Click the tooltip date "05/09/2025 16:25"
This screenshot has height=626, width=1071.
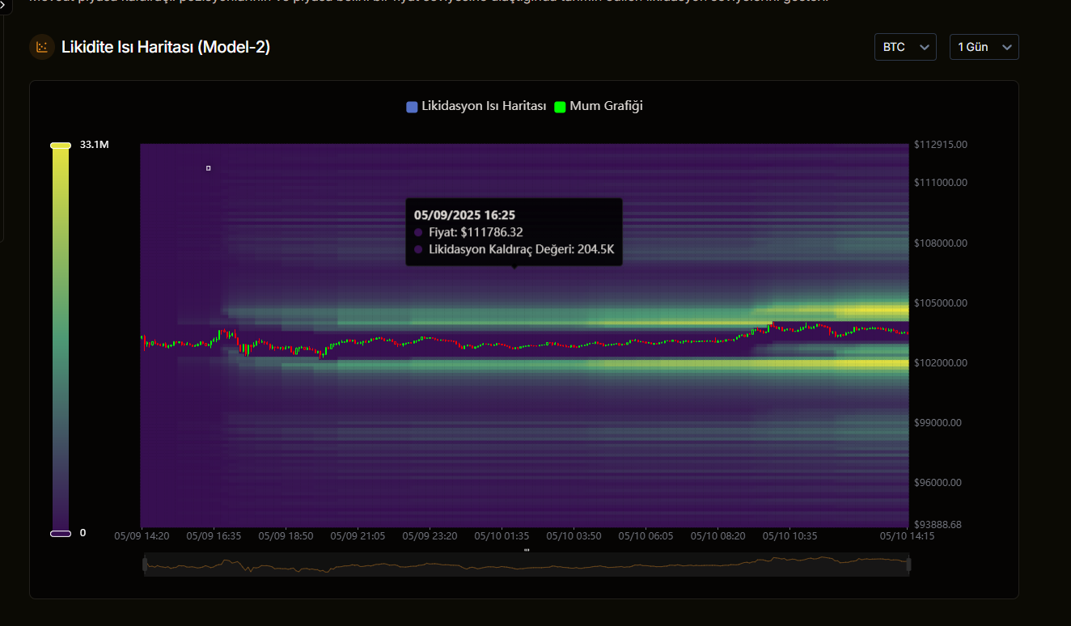coord(465,215)
